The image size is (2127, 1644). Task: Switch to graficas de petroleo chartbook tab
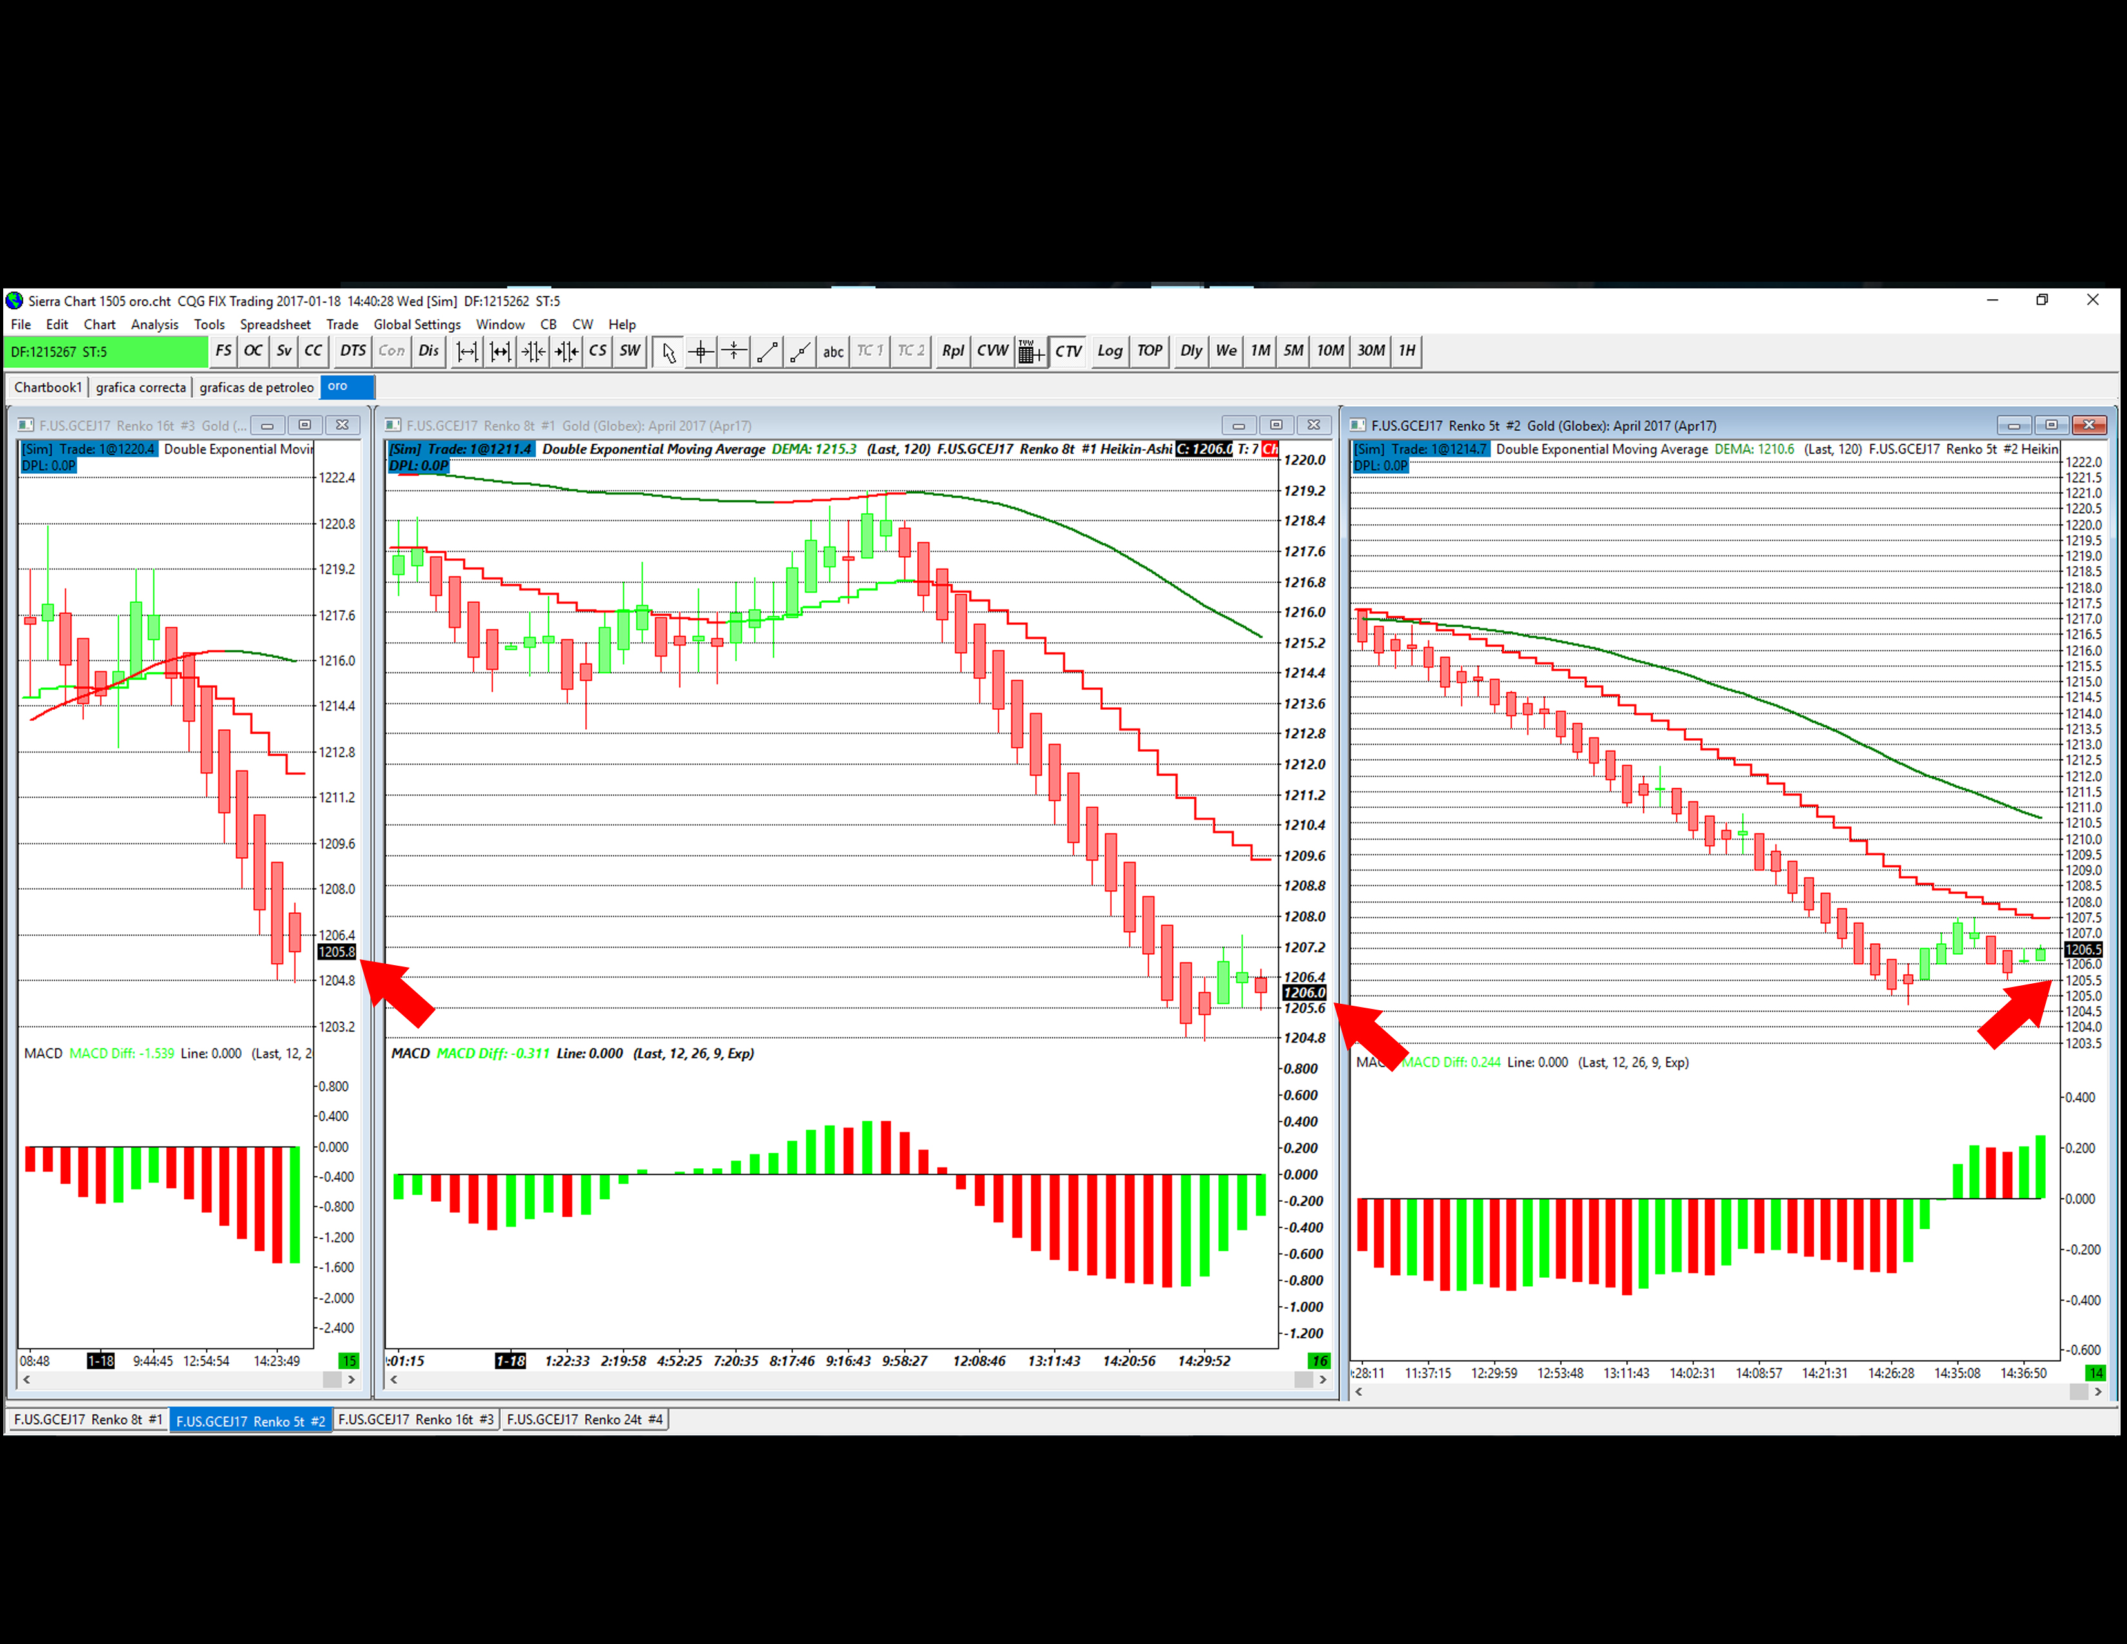[x=256, y=387]
